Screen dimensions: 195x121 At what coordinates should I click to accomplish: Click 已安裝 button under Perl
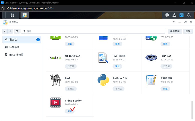(71, 89)
